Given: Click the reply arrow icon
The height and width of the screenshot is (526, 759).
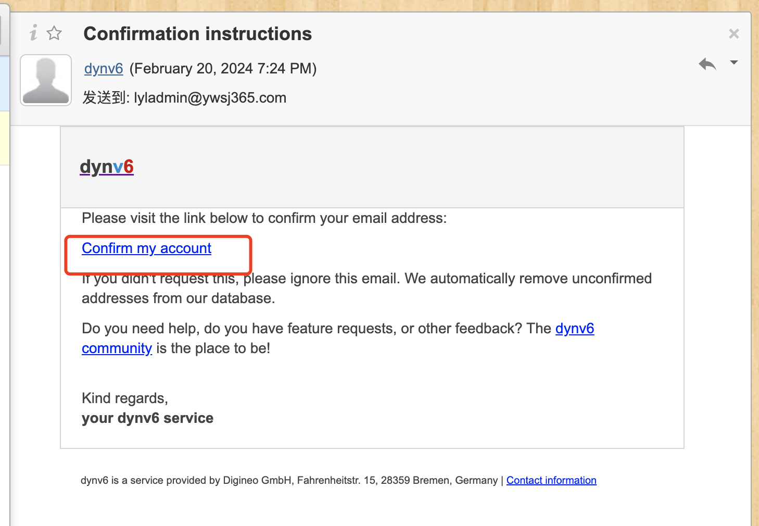Looking at the screenshot, I should pos(707,64).
